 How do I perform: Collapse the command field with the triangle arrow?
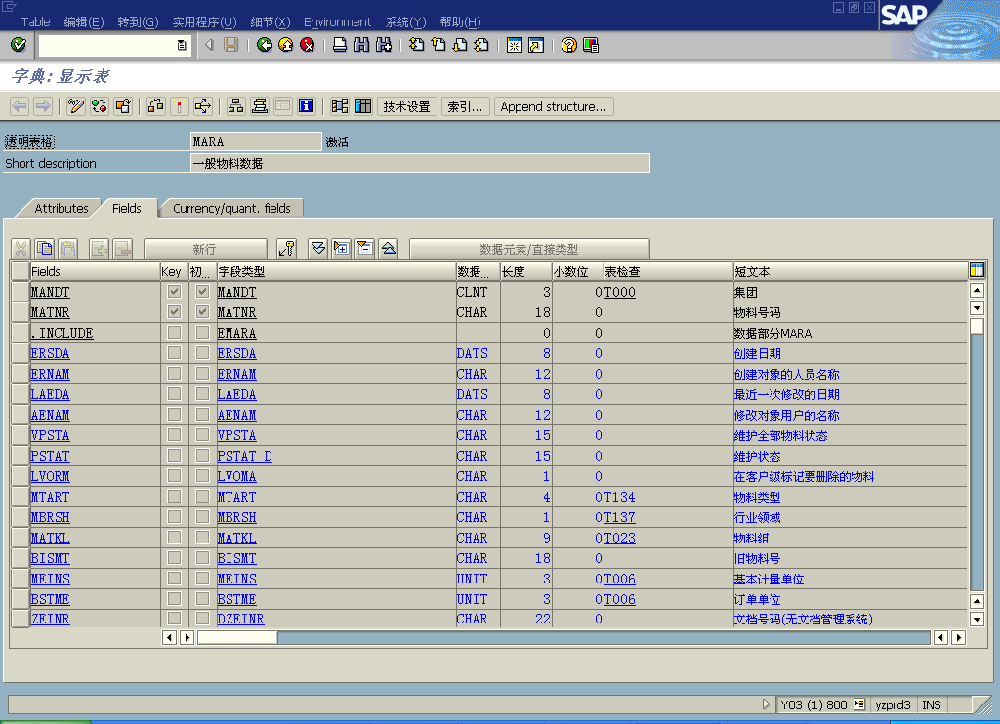click(x=209, y=45)
